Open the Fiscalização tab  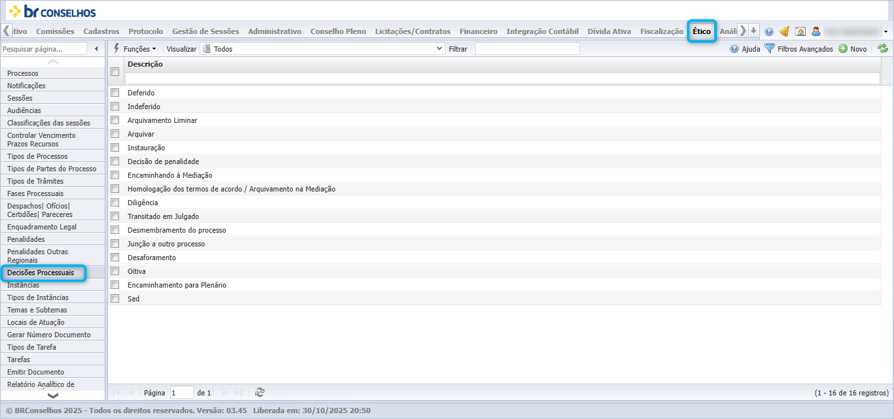[662, 31]
